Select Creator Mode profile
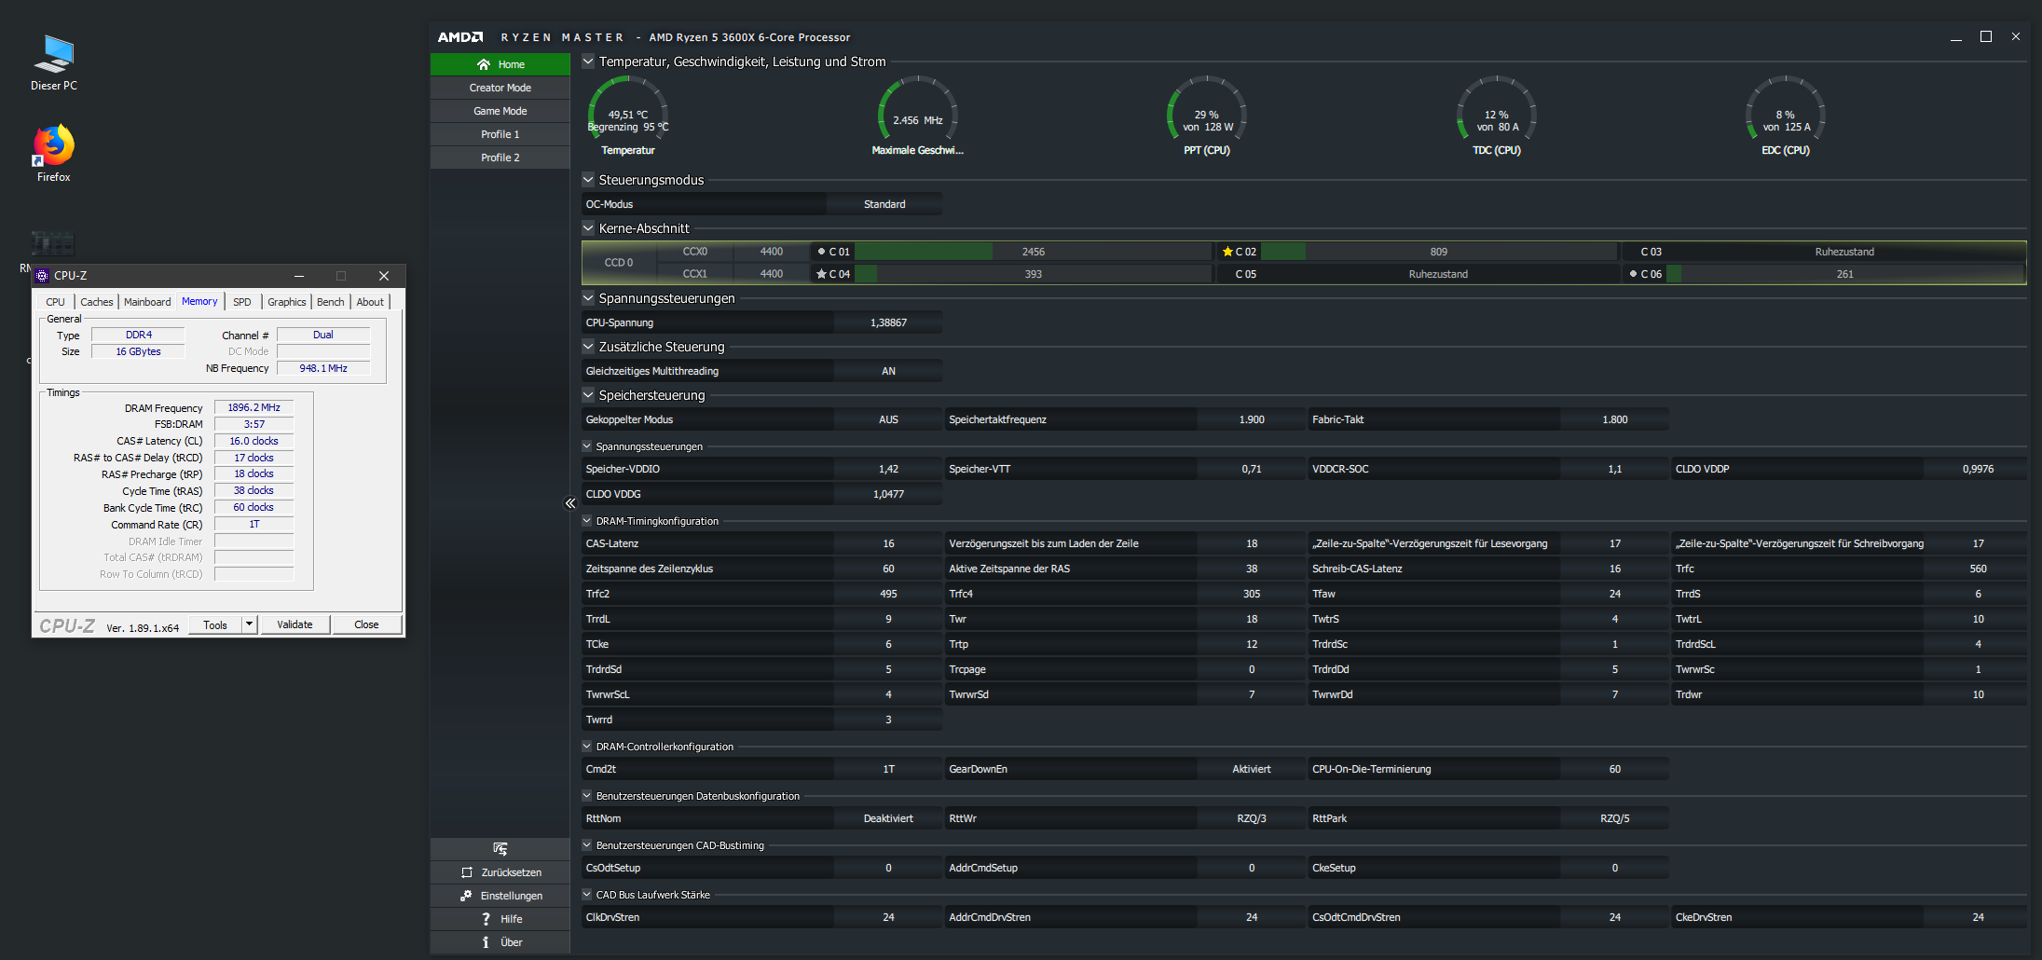This screenshot has height=960, width=2042. pyautogui.click(x=500, y=88)
